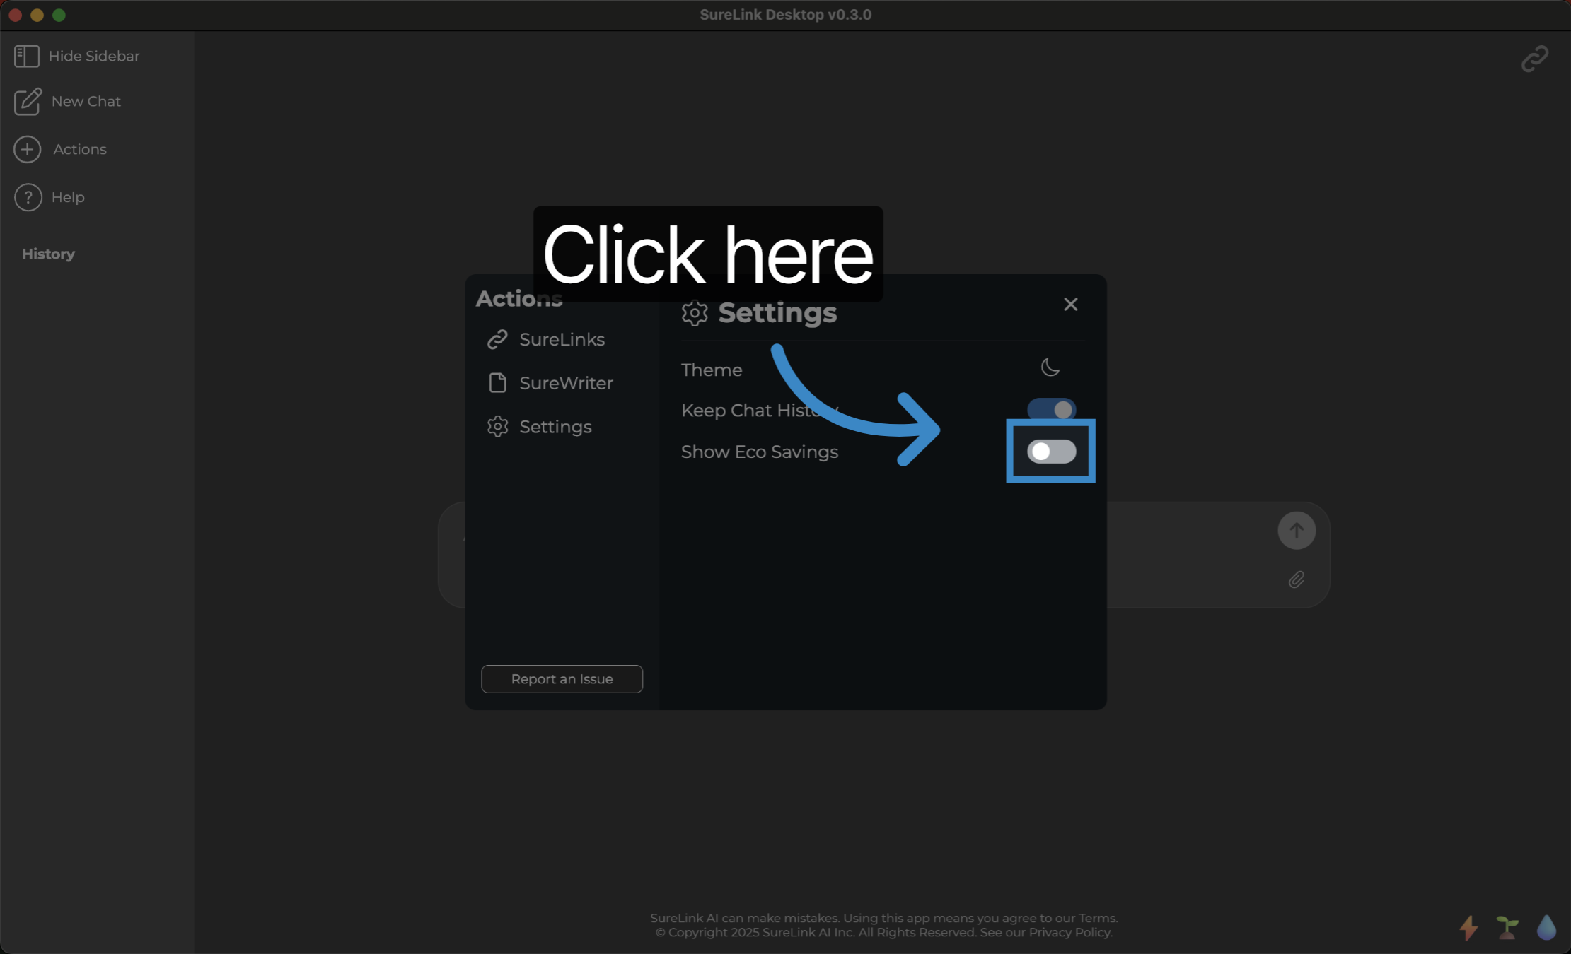Image resolution: width=1571 pixels, height=954 pixels.
Task: Click the History heading in sidebar
Action: [x=48, y=254]
